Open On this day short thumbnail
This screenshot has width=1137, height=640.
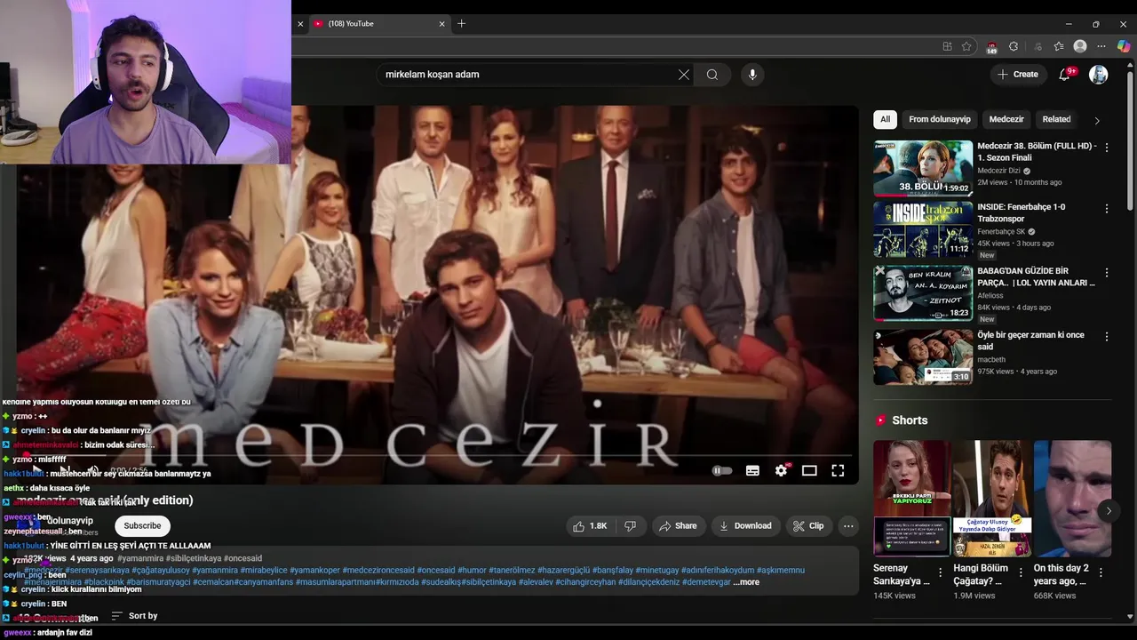pyautogui.click(x=1072, y=499)
